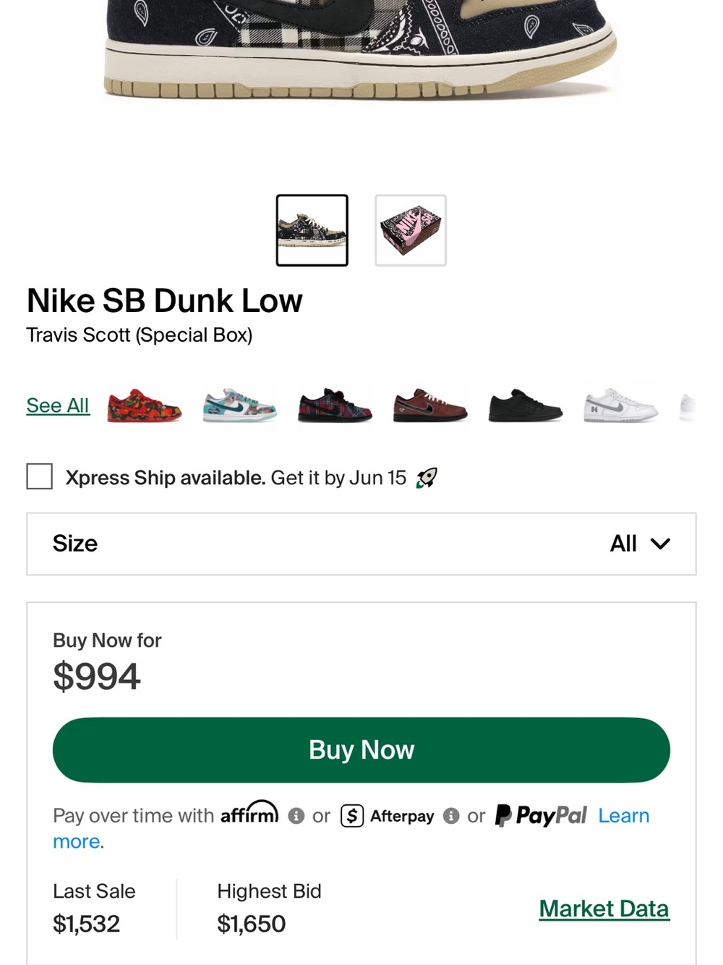Image resolution: width=723 pixels, height=965 pixels.
Task: Show the special box product image
Action: click(411, 230)
